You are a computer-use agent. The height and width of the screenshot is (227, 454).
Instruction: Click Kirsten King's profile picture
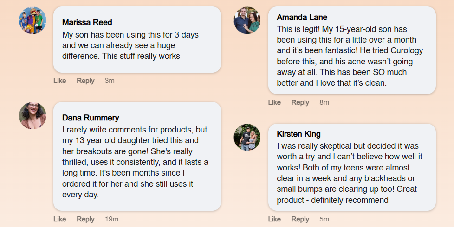click(247, 138)
